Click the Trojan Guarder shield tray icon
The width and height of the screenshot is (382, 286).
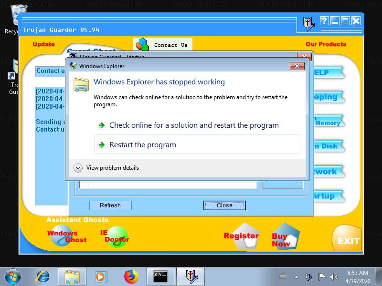point(308,277)
